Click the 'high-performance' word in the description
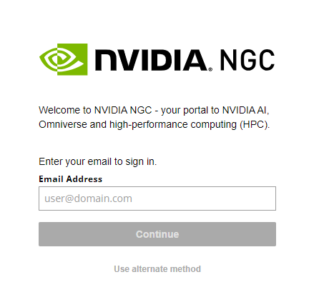Viewport: 314px width, 302px height. [x=149, y=125]
